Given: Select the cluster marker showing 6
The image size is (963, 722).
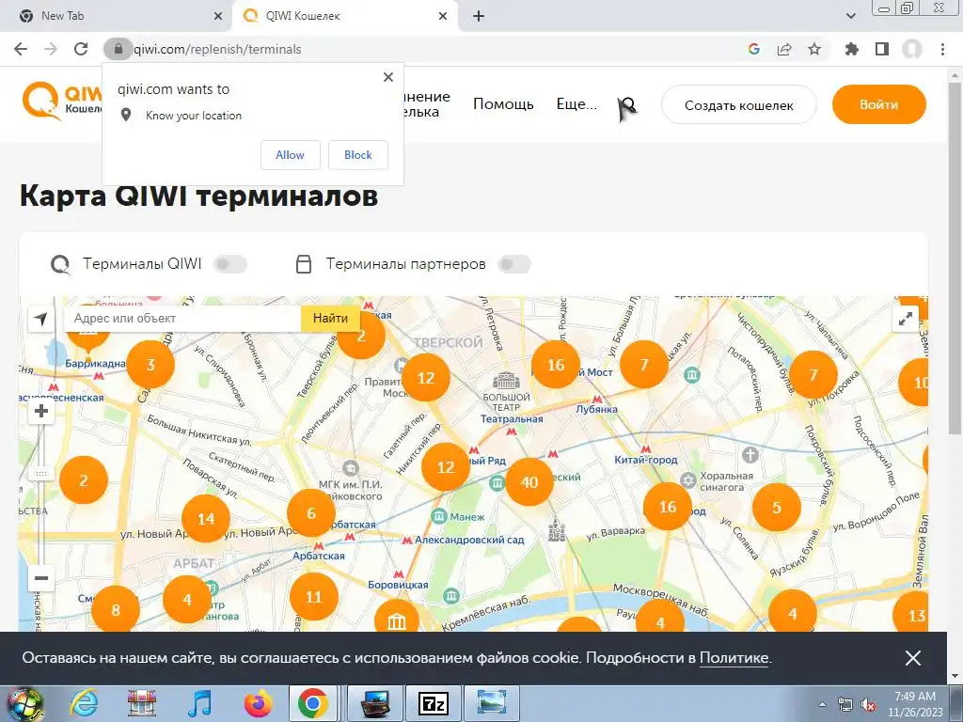Looking at the screenshot, I should (311, 513).
